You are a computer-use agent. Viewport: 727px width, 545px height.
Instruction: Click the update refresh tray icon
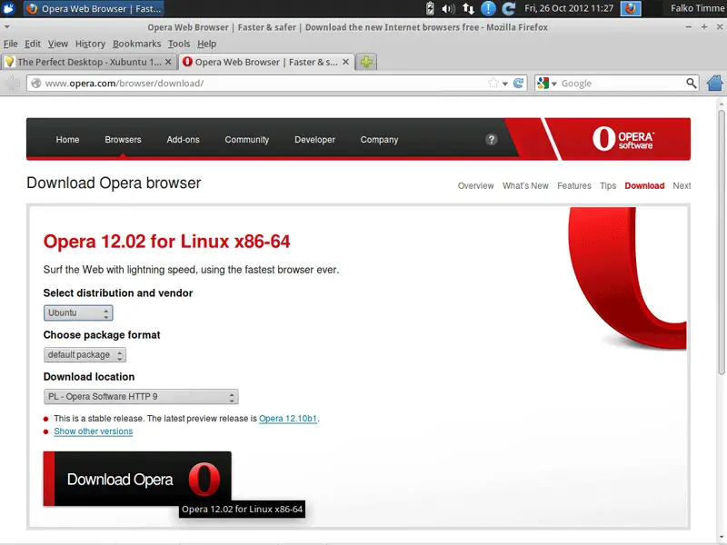tap(509, 8)
